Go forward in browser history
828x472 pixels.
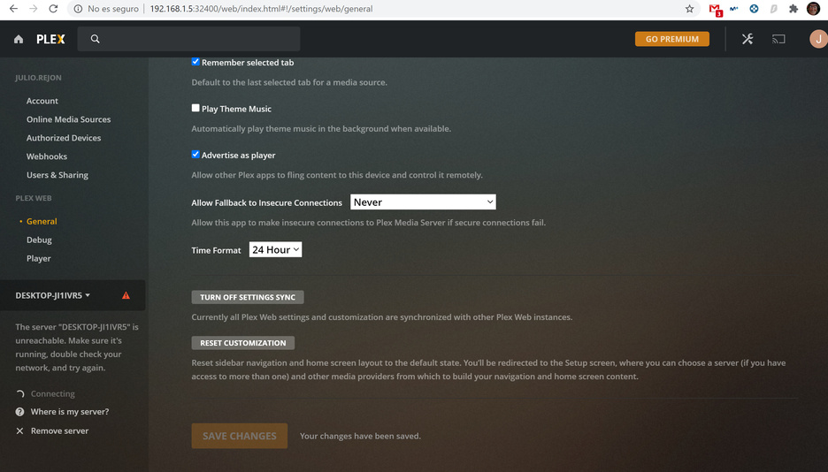click(34, 9)
